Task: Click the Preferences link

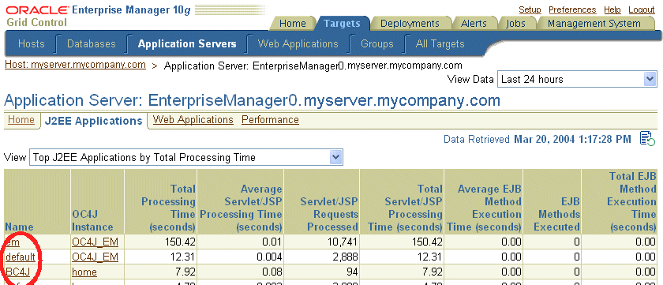Action: point(572,9)
